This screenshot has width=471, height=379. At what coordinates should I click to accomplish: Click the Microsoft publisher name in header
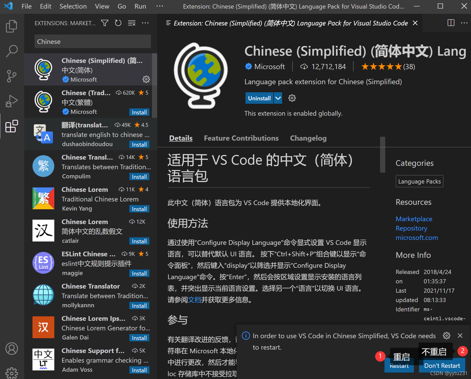tap(269, 67)
